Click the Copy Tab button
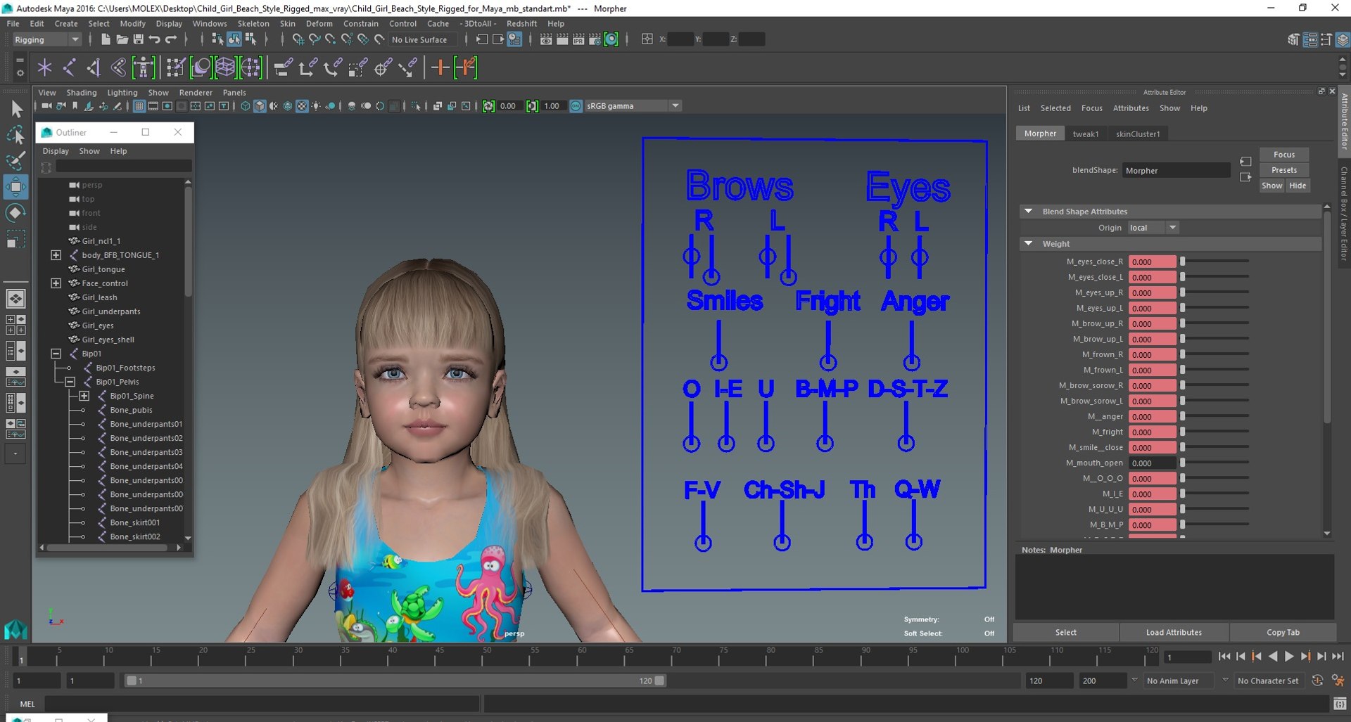 click(x=1283, y=632)
